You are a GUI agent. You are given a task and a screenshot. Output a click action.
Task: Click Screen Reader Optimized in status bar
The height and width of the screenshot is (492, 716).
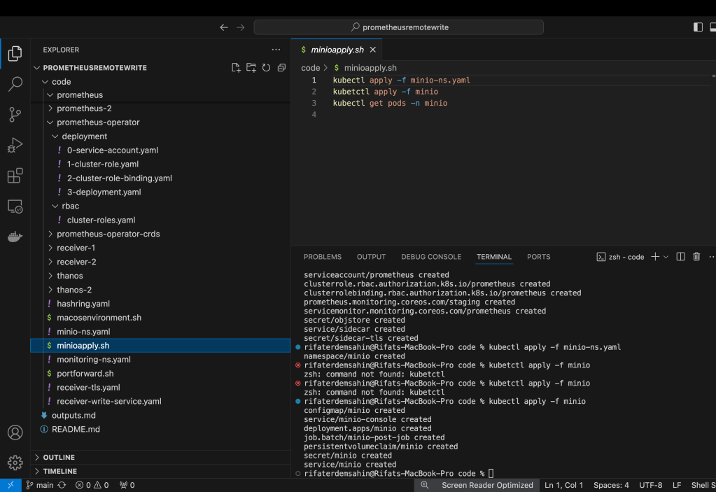click(487, 485)
